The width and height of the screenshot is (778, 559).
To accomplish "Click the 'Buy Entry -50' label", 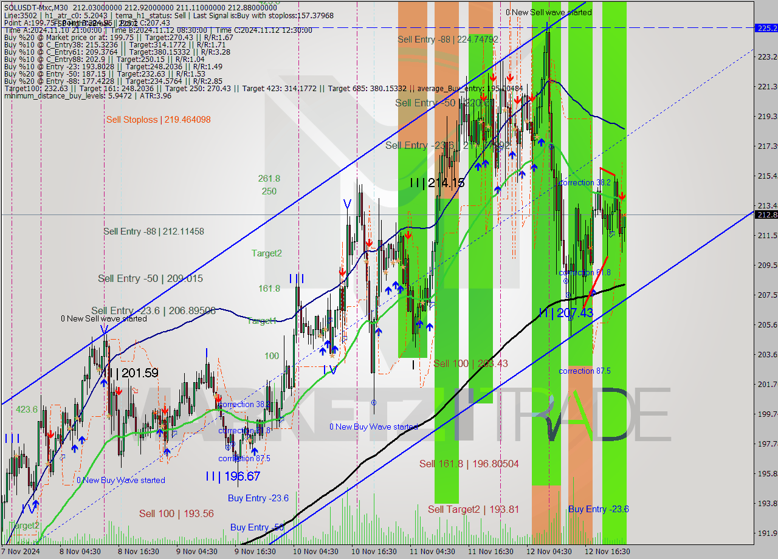I will click(256, 527).
